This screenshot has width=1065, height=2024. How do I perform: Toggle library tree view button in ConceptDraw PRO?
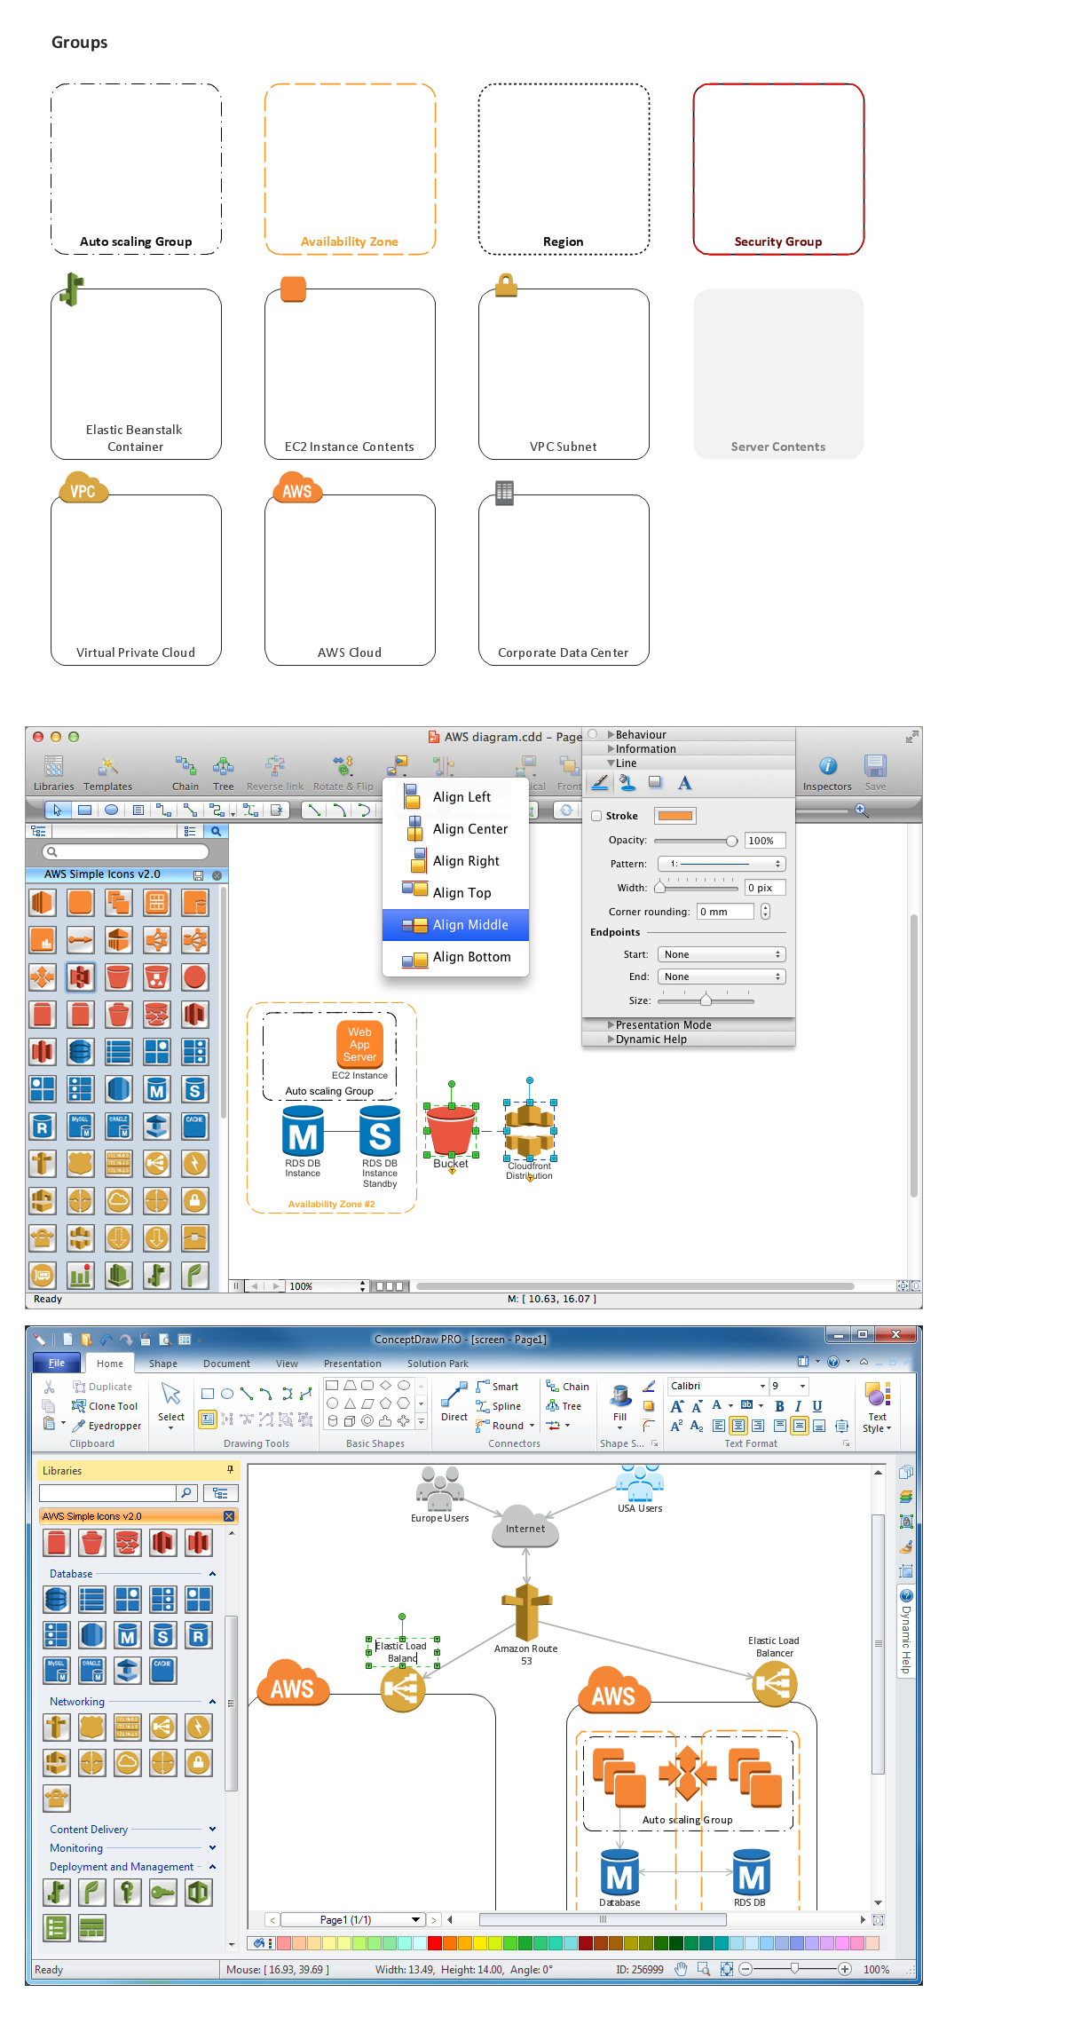click(x=220, y=1493)
